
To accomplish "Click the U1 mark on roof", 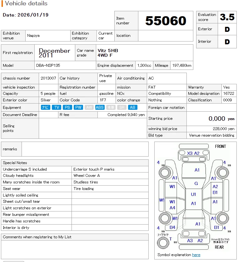I will pos(193,194).
